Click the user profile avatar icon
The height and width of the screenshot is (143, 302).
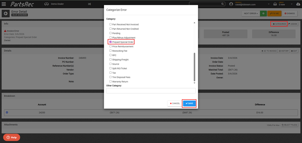coord(231,4)
